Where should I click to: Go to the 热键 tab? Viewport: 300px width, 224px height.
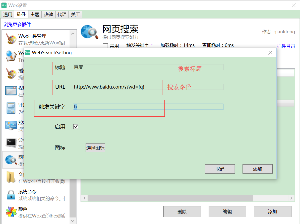click(48, 15)
